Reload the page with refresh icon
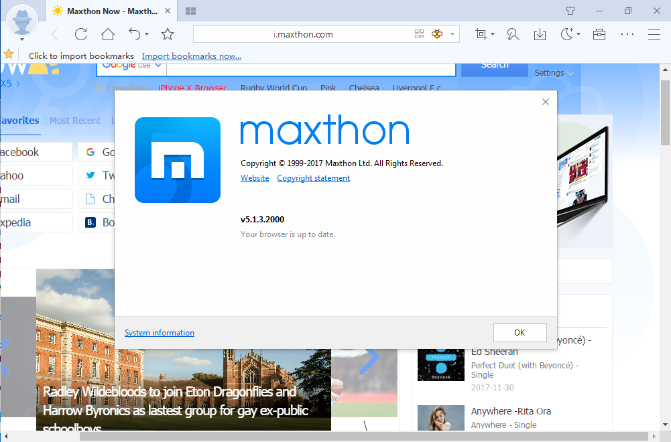 coord(81,34)
